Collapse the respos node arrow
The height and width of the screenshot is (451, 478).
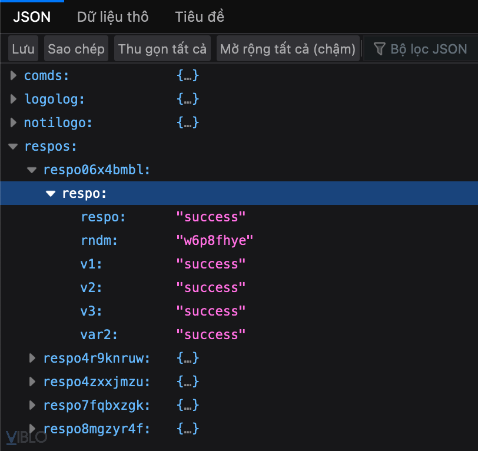tap(14, 147)
